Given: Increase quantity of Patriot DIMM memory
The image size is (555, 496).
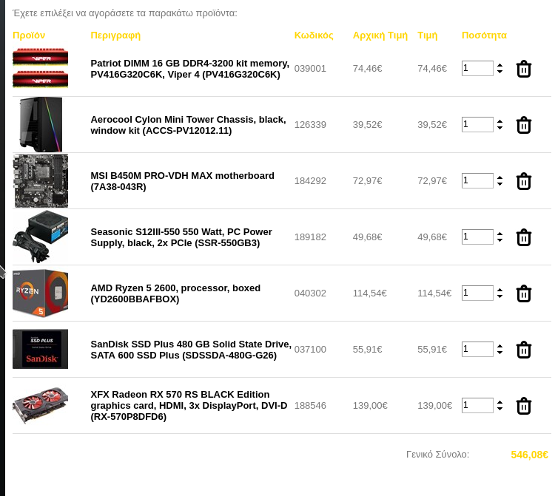Looking at the screenshot, I should [499, 65].
